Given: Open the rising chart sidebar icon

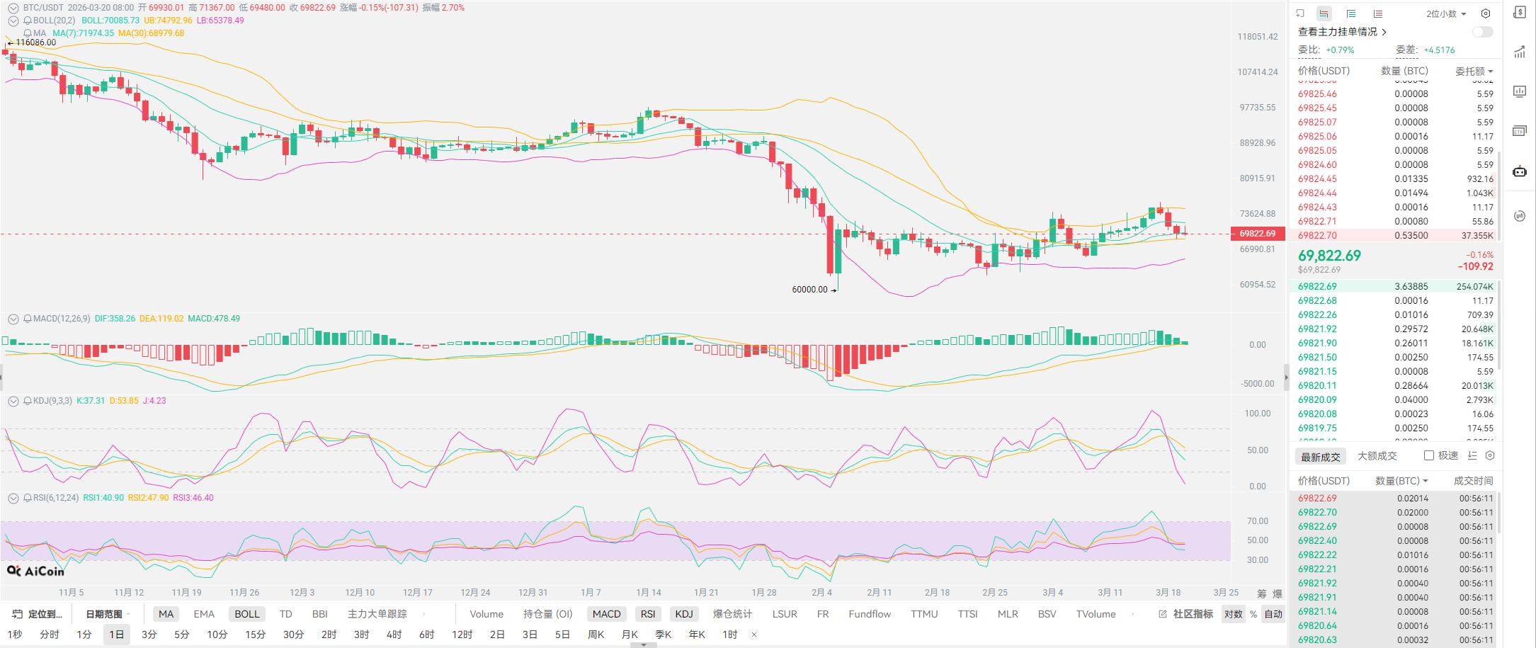Looking at the screenshot, I should [x=1520, y=52].
